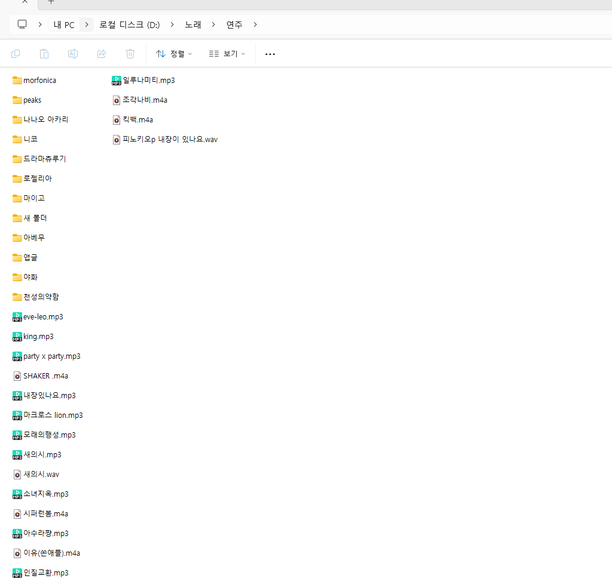Click the king.mp3 file icon

[17, 337]
